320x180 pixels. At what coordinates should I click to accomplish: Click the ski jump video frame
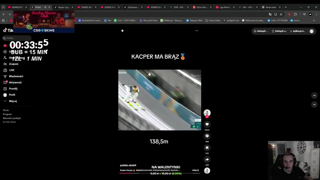[x=159, y=100]
